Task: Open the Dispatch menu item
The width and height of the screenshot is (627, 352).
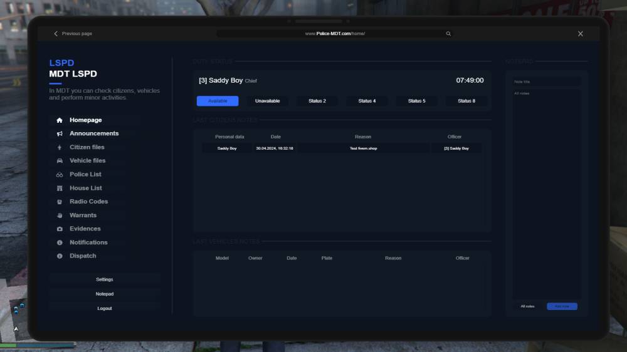Action: (x=83, y=256)
